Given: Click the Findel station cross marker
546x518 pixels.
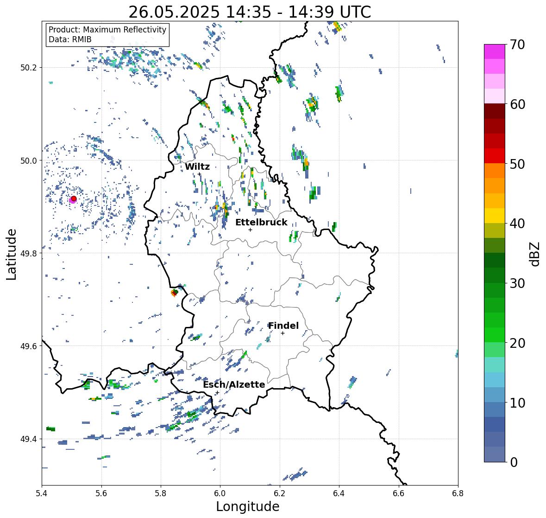Looking at the screenshot, I should click(283, 333).
